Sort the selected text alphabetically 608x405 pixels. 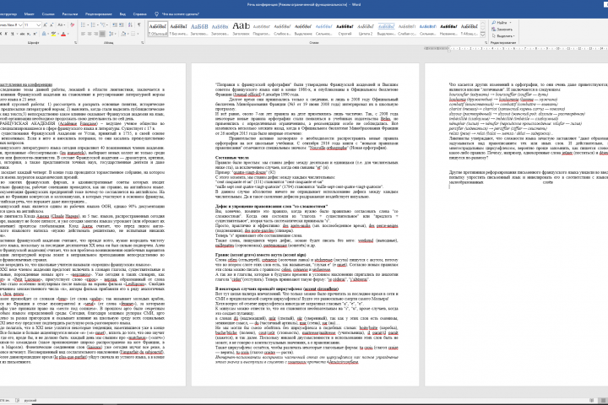point(130,24)
